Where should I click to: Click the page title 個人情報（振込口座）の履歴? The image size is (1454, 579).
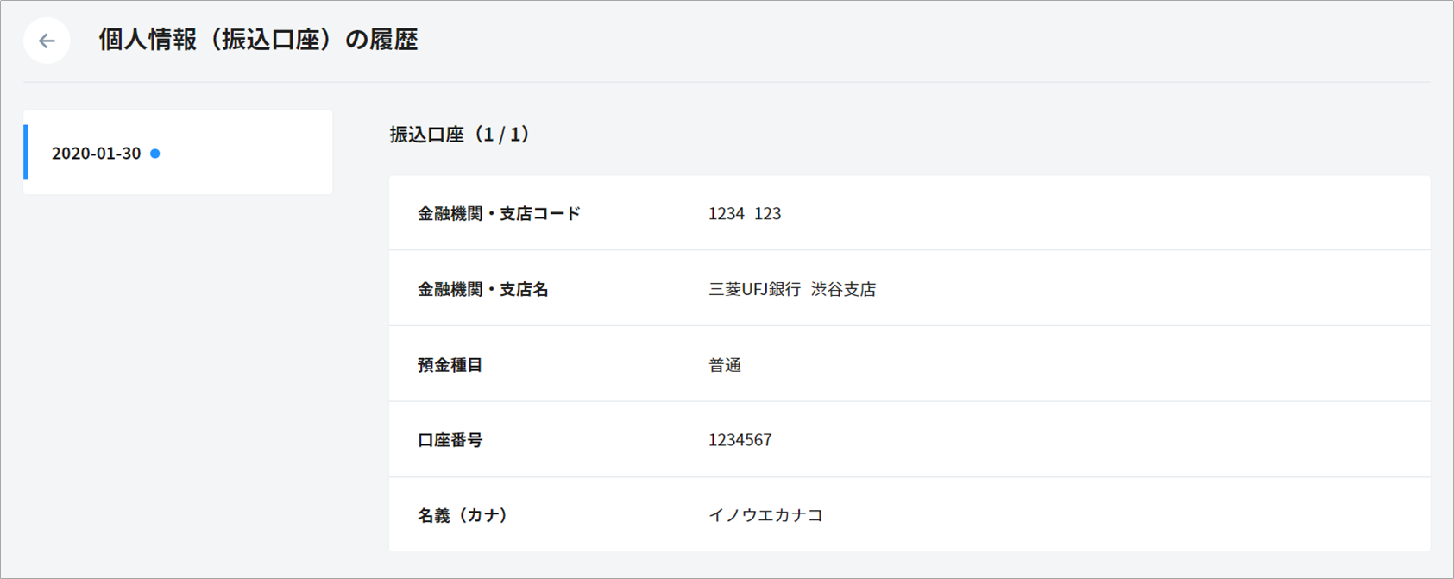coord(258,41)
